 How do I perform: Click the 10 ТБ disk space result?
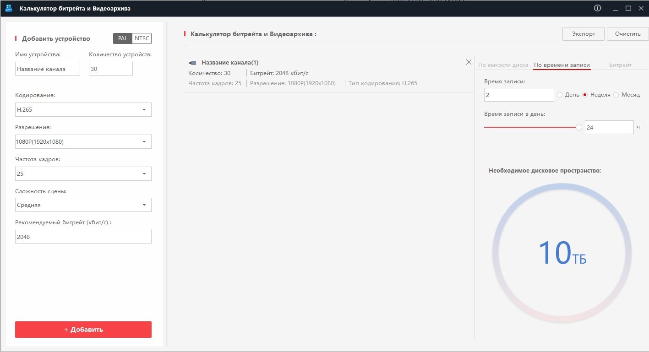(562, 253)
